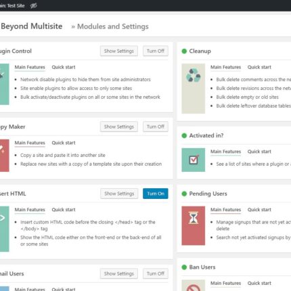This screenshot has height=291, width=291.
Task: Open Quick start tab in Cleanup
Action: point(259,67)
